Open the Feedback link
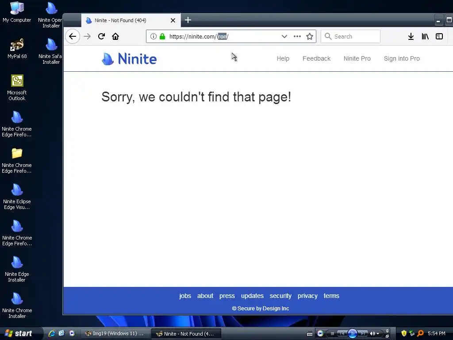Image resolution: width=453 pixels, height=340 pixels. [316, 59]
